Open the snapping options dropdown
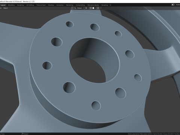180x135 pixels. pos(94,8)
